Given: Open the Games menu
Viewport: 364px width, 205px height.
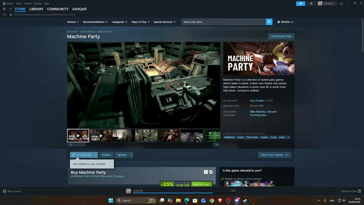Looking at the screenshot, I should tap(38, 3).
